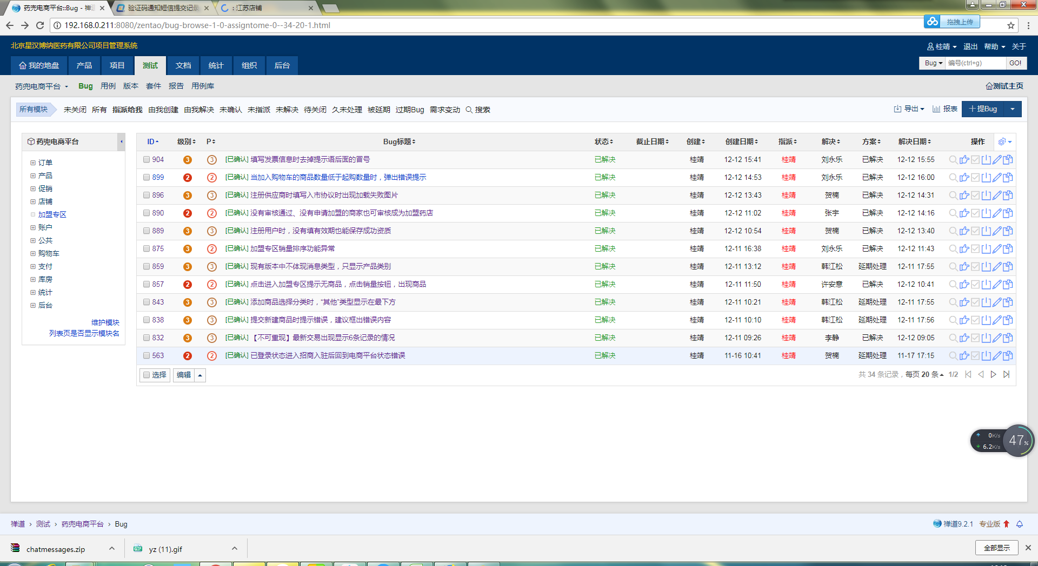Click the 报表 chart icon
This screenshot has height=566, width=1038.
tap(944, 109)
